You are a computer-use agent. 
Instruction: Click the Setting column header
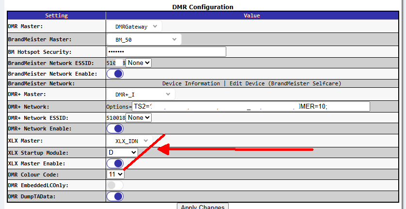(56, 16)
